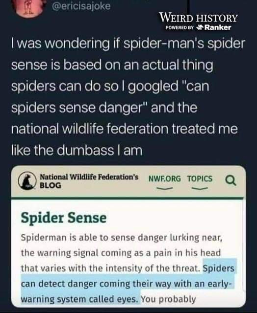
Task: Select the Weird History watermark title
Action: (198, 18)
